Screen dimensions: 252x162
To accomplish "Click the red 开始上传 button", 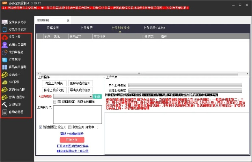I will coord(71,140).
